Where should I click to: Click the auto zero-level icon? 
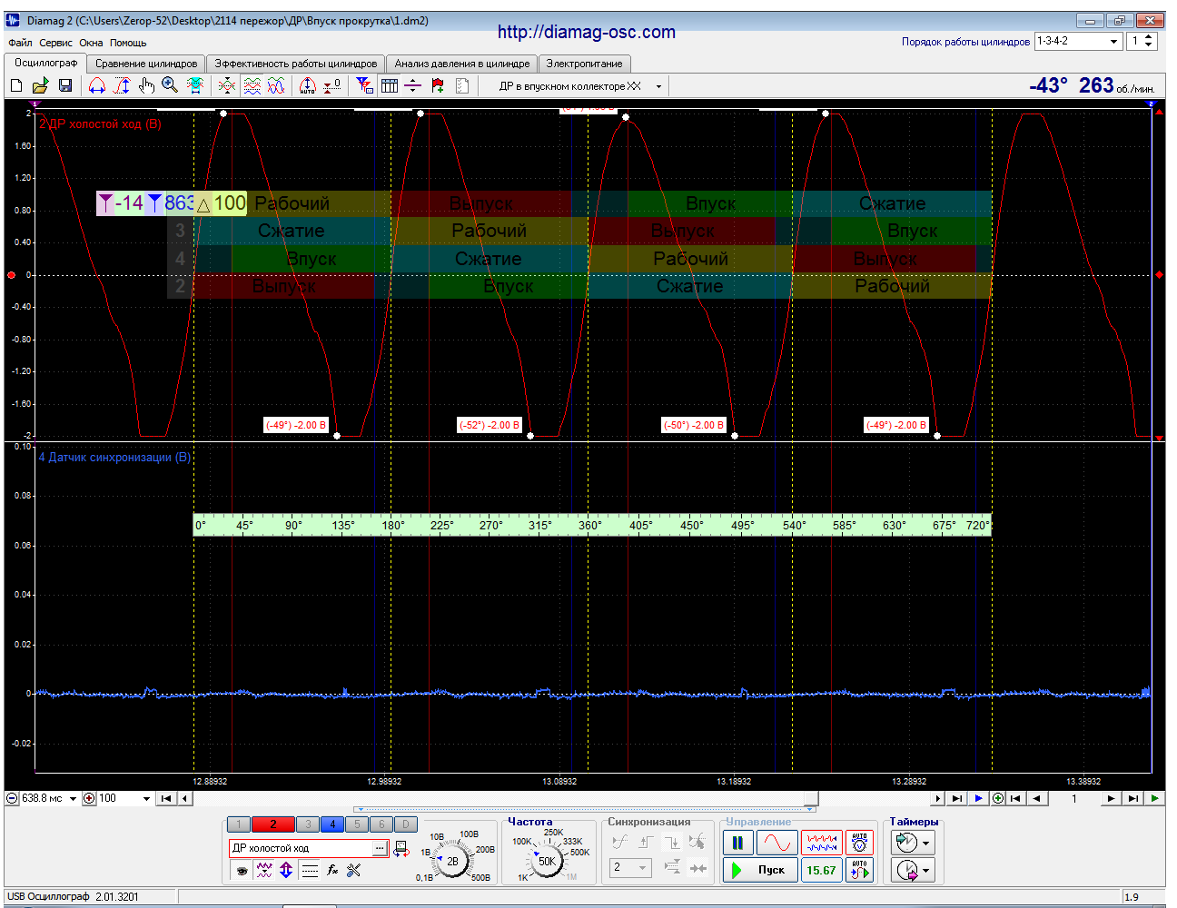pos(308,85)
